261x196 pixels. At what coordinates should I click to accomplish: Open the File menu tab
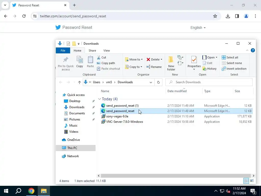point(63,51)
